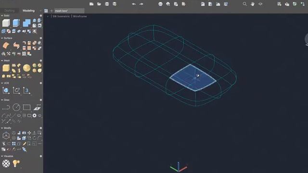The width and height of the screenshot is (308, 173).
Task: Open a new drawing tab with plus
Action: 51,11
